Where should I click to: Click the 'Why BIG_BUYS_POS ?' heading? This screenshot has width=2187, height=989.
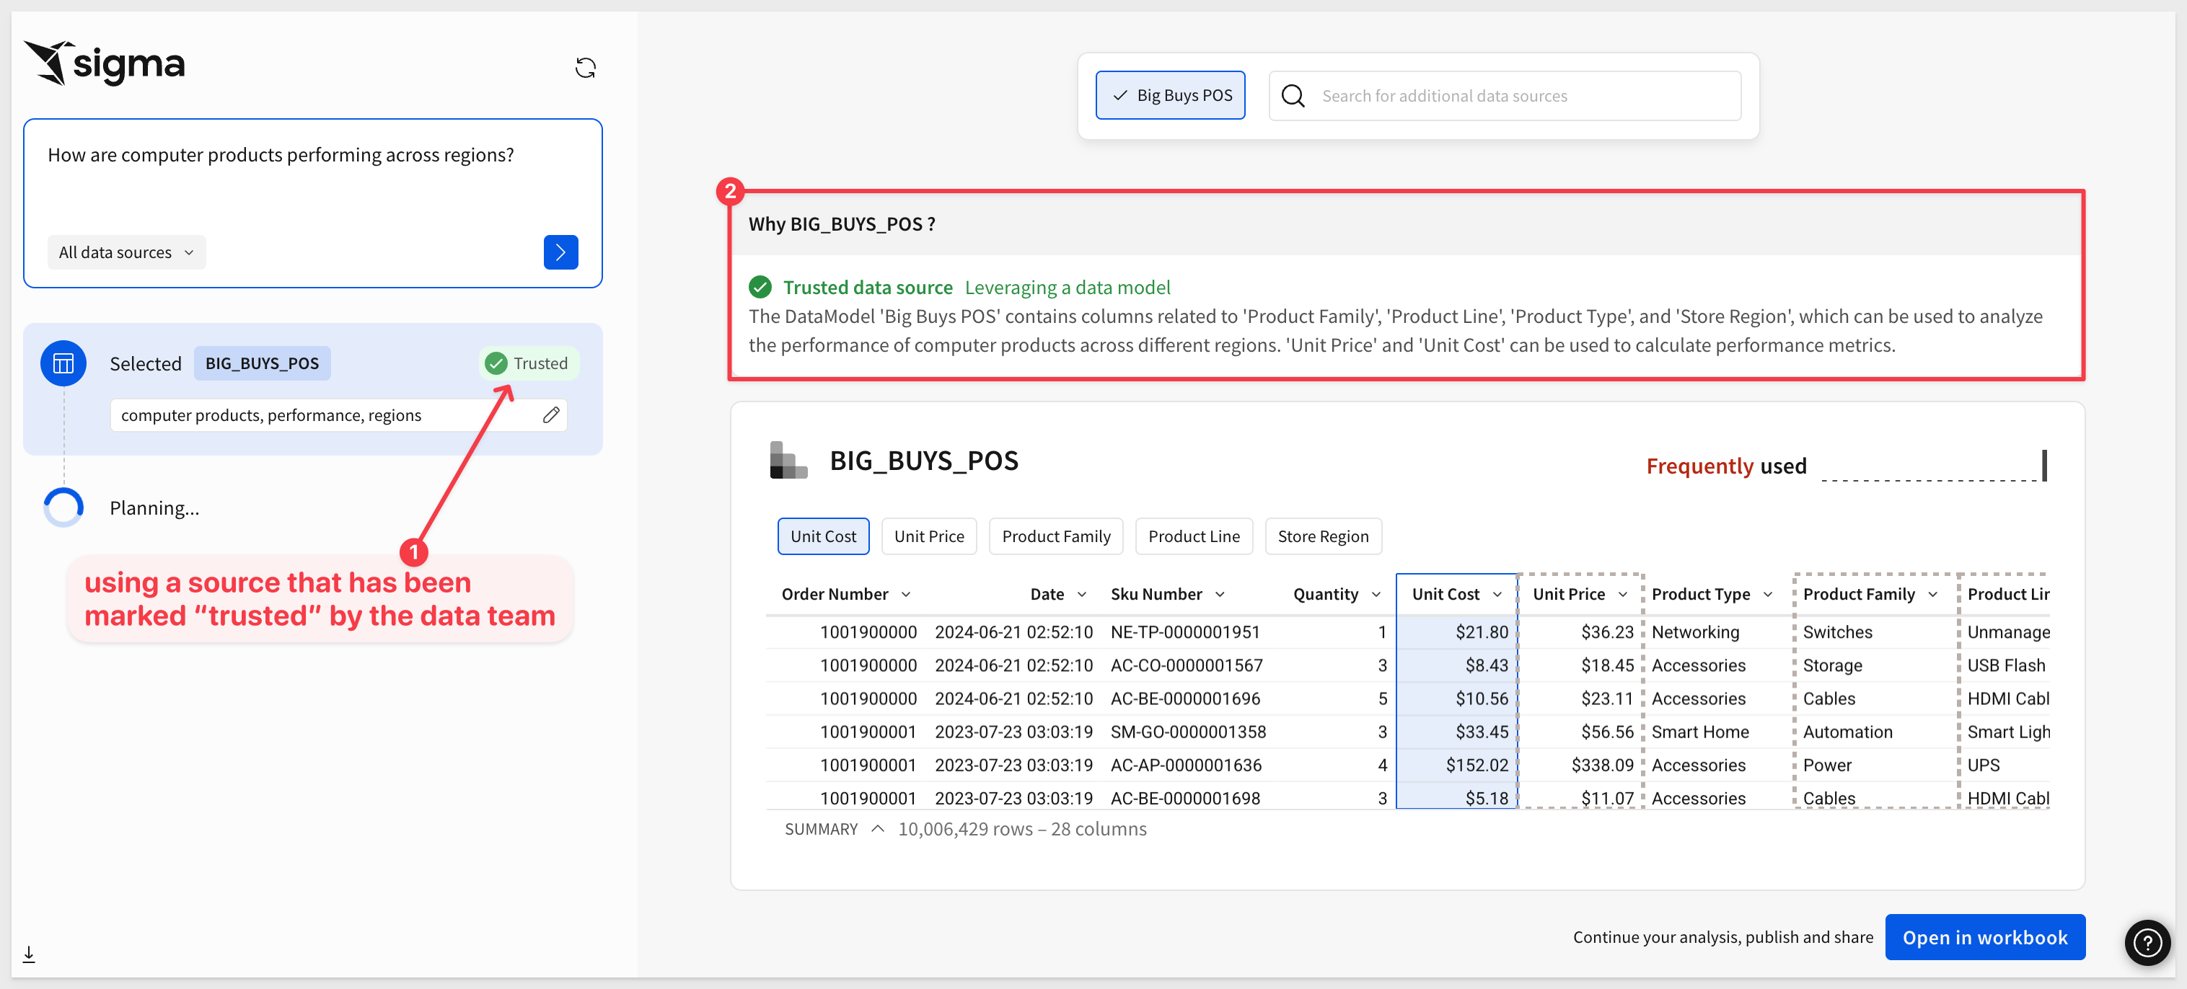(841, 224)
